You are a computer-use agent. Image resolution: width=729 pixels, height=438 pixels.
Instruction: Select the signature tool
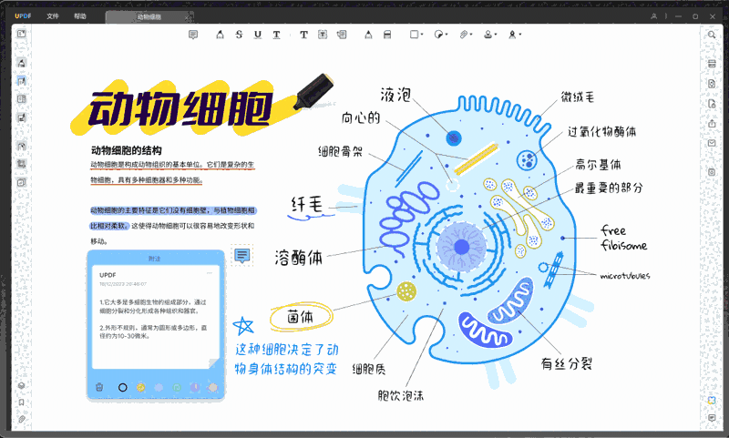tap(512, 35)
